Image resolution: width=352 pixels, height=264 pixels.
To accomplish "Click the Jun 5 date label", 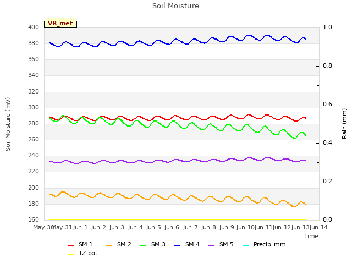I will coord(153,227).
